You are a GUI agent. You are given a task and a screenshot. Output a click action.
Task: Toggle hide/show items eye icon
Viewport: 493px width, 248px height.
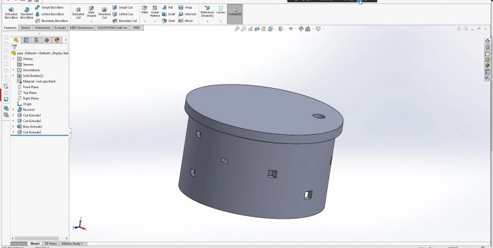click(x=291, y=29)
